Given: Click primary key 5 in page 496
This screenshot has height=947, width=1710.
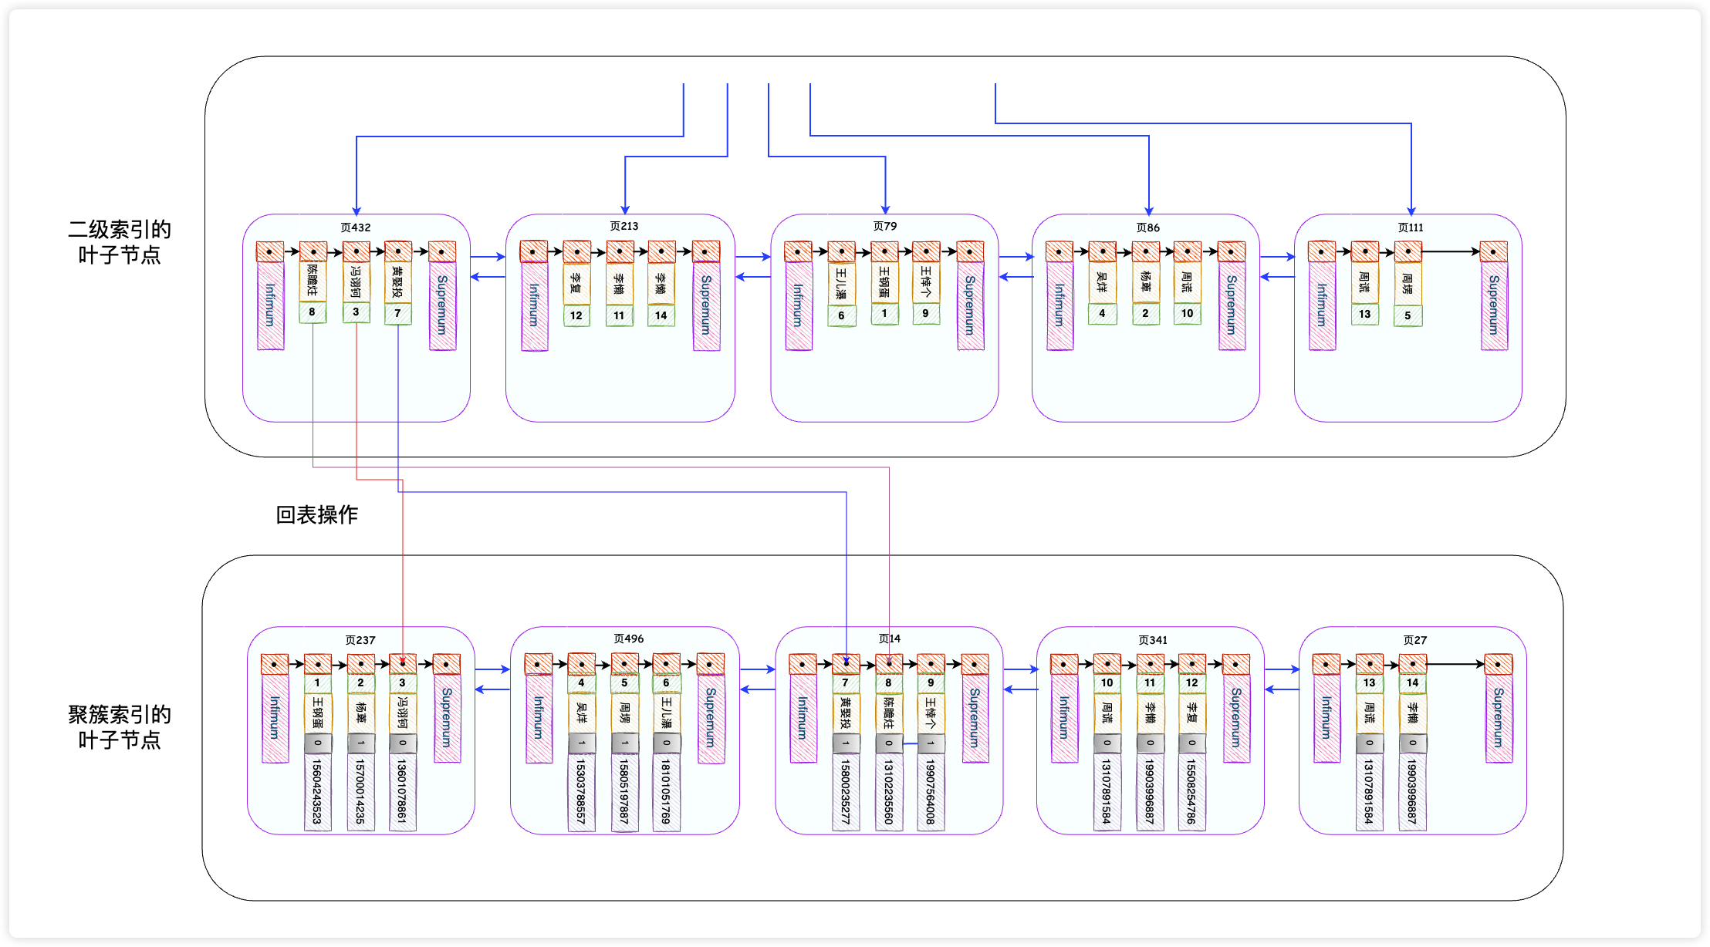Looking at the screenshot, I should click(624, 683).
